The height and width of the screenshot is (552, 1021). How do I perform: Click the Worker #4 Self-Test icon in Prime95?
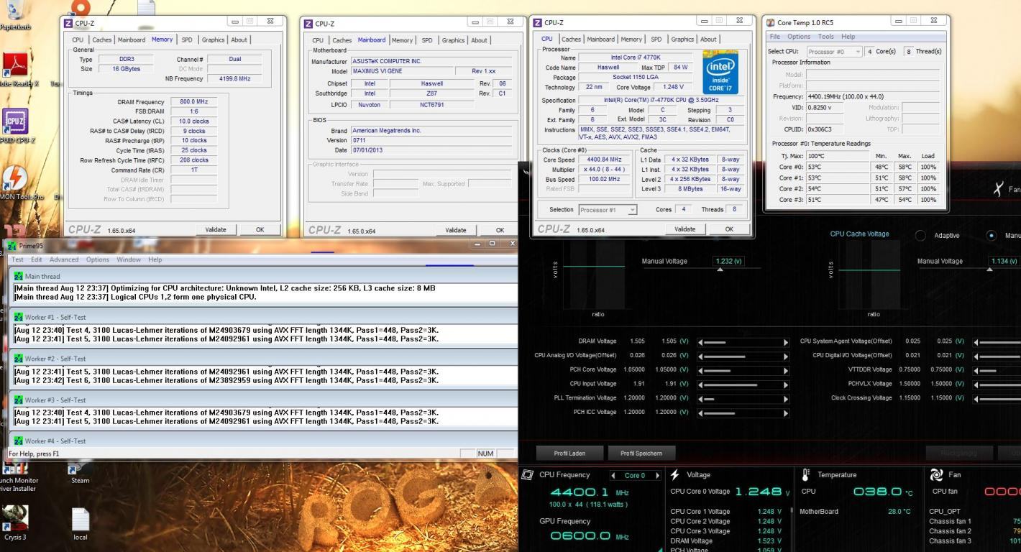[x=18, y=441]
